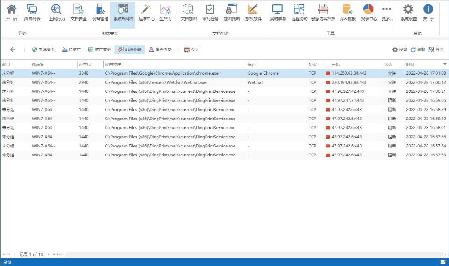Viewport: 449px width, 266px height.
Task: Open the 运维中心 operations center
Action: 146,12
